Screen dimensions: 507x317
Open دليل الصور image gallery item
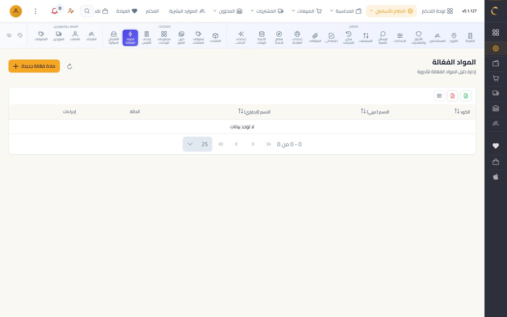181,38
